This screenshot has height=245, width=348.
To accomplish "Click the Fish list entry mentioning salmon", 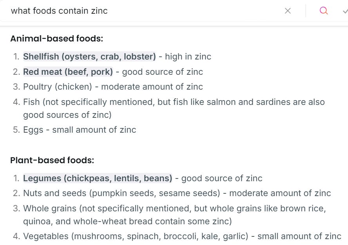I will pos(174,102).
